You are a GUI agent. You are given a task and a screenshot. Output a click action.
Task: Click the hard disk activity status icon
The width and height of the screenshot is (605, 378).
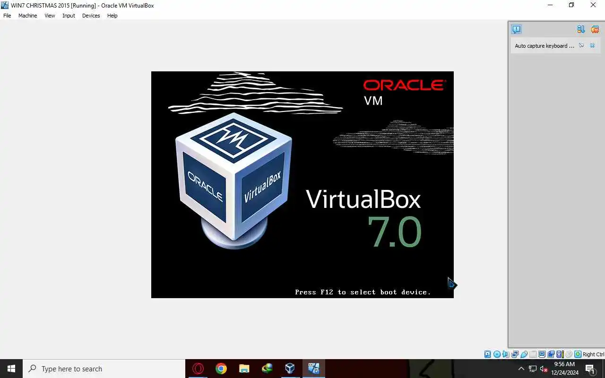click(x=487, y=354)
